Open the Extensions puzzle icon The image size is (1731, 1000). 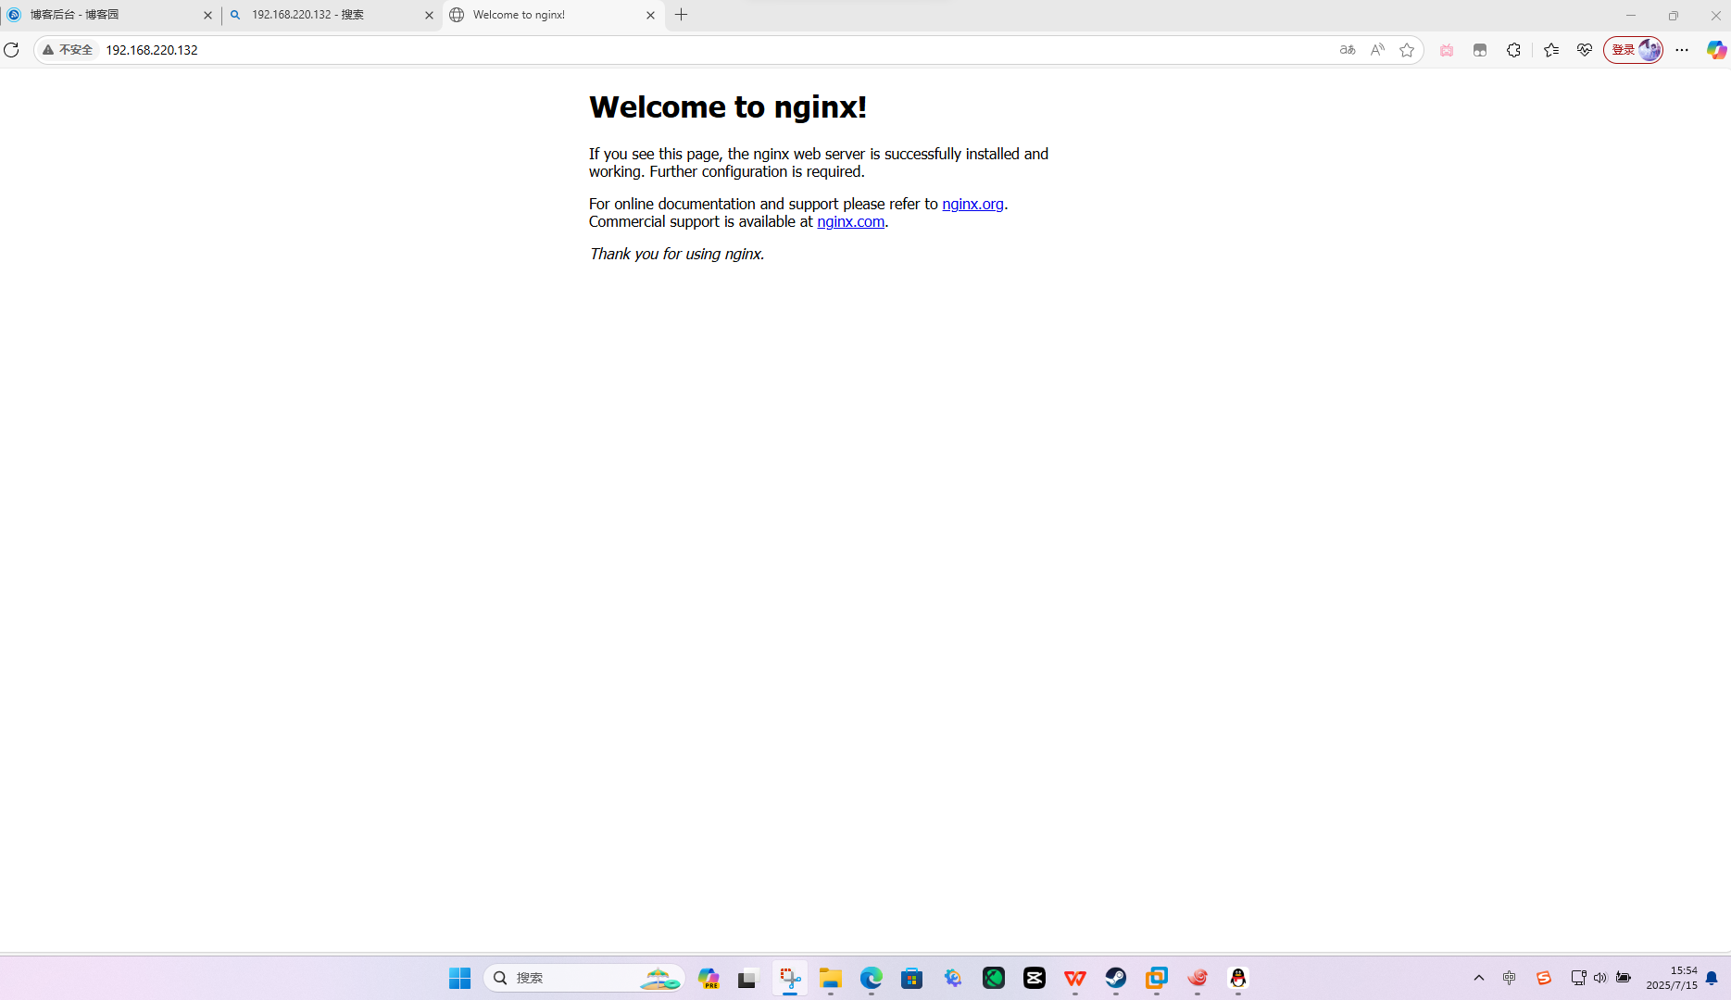(x=1513, y=50)
